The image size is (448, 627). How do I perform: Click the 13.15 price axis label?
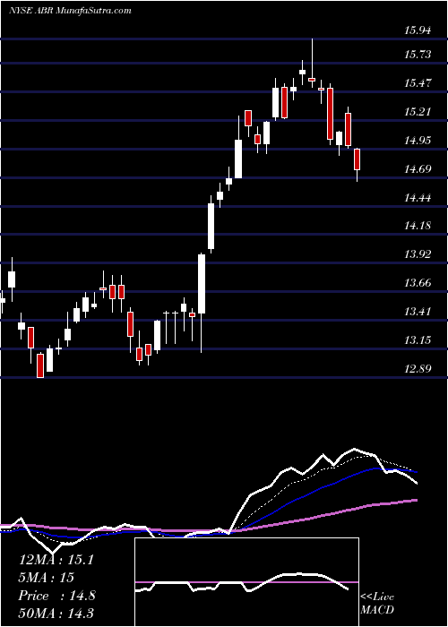point(418,339)
